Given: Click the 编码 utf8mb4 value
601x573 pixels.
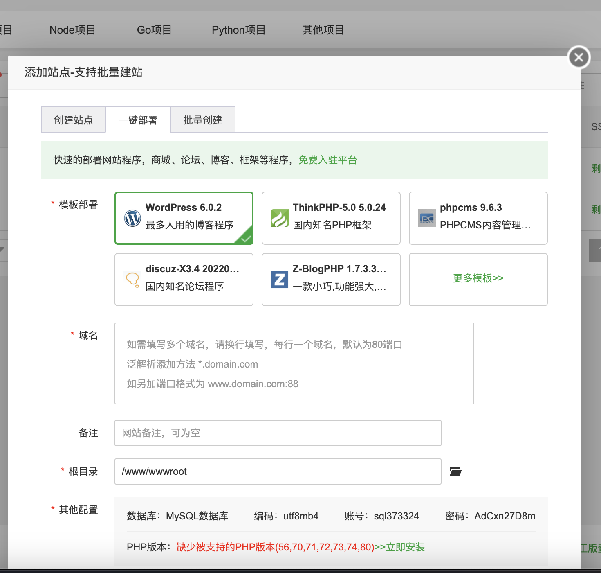Looking at the screenshot, I should (301, 516).
